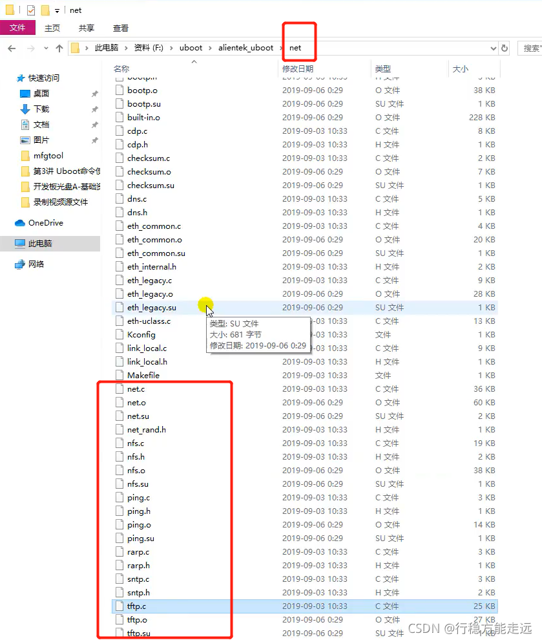Select the file named sntp.h
This screenshot has height=640, width=542.
(138, 593)
